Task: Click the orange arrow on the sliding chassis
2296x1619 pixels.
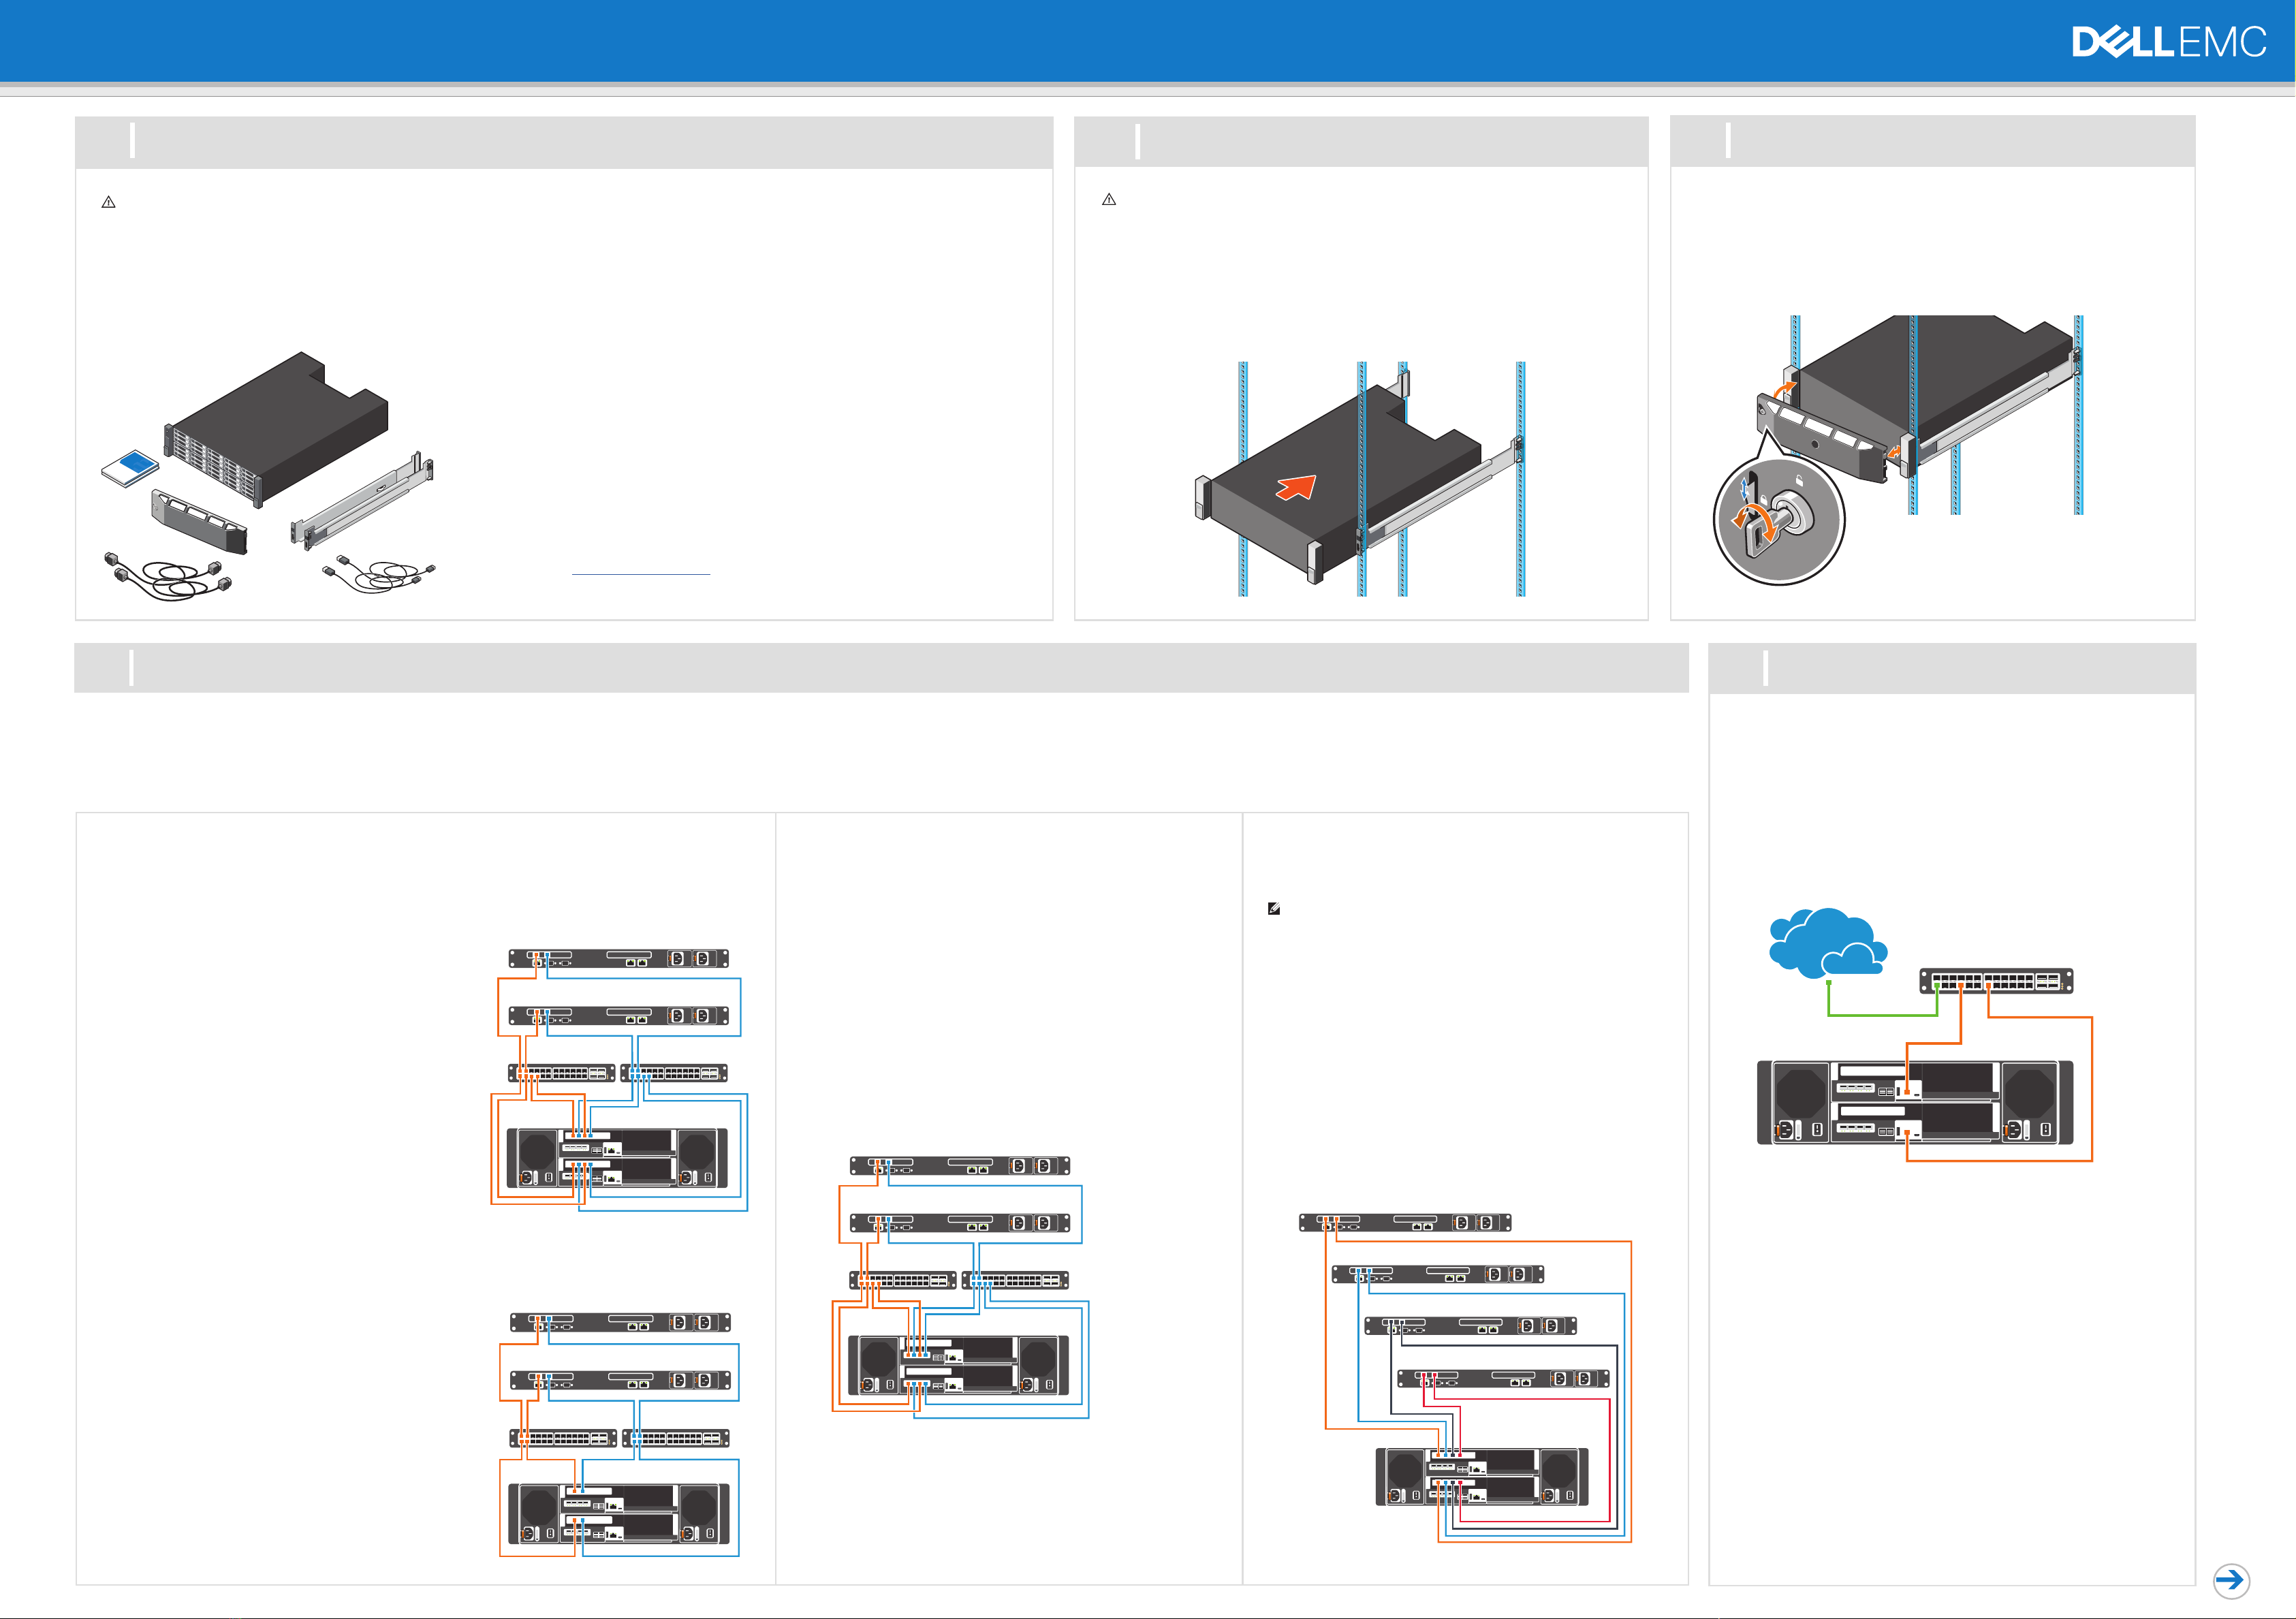Action: 1297,487
